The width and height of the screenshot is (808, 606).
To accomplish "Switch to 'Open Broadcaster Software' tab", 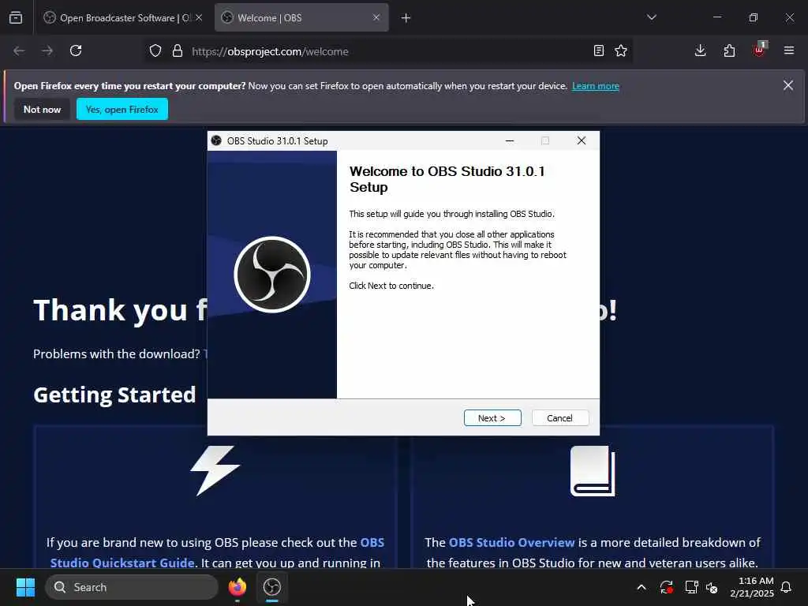I will (123, 18).
